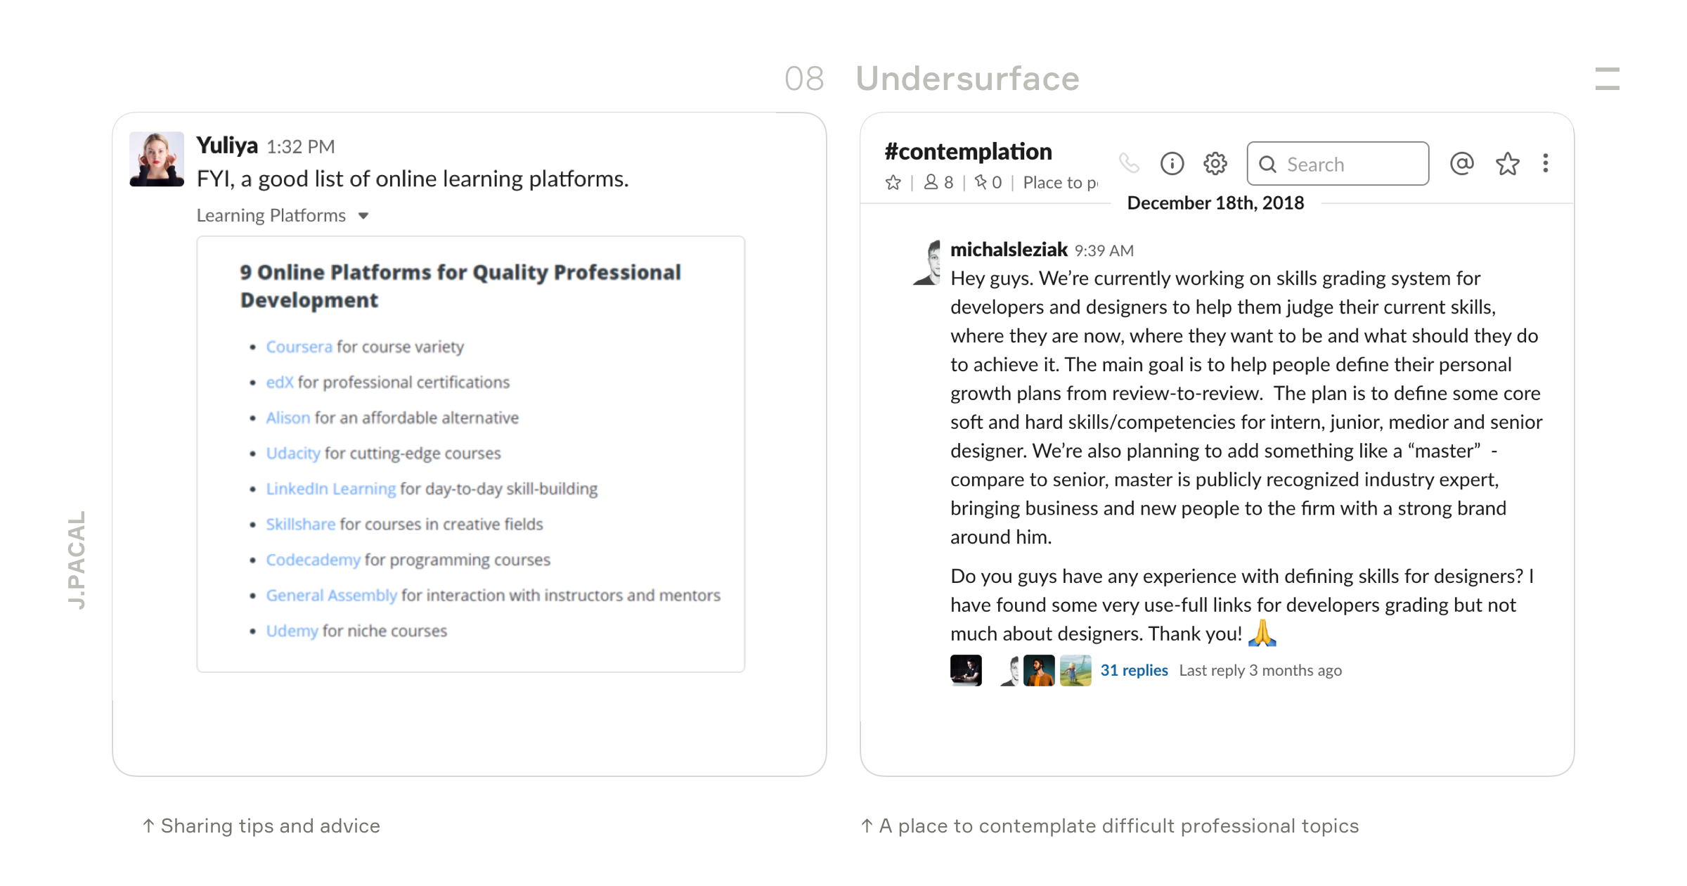Open michalsleziak's username profile
The height and width of the screenshot is (886, 1687).
[x=1009, y=250]
